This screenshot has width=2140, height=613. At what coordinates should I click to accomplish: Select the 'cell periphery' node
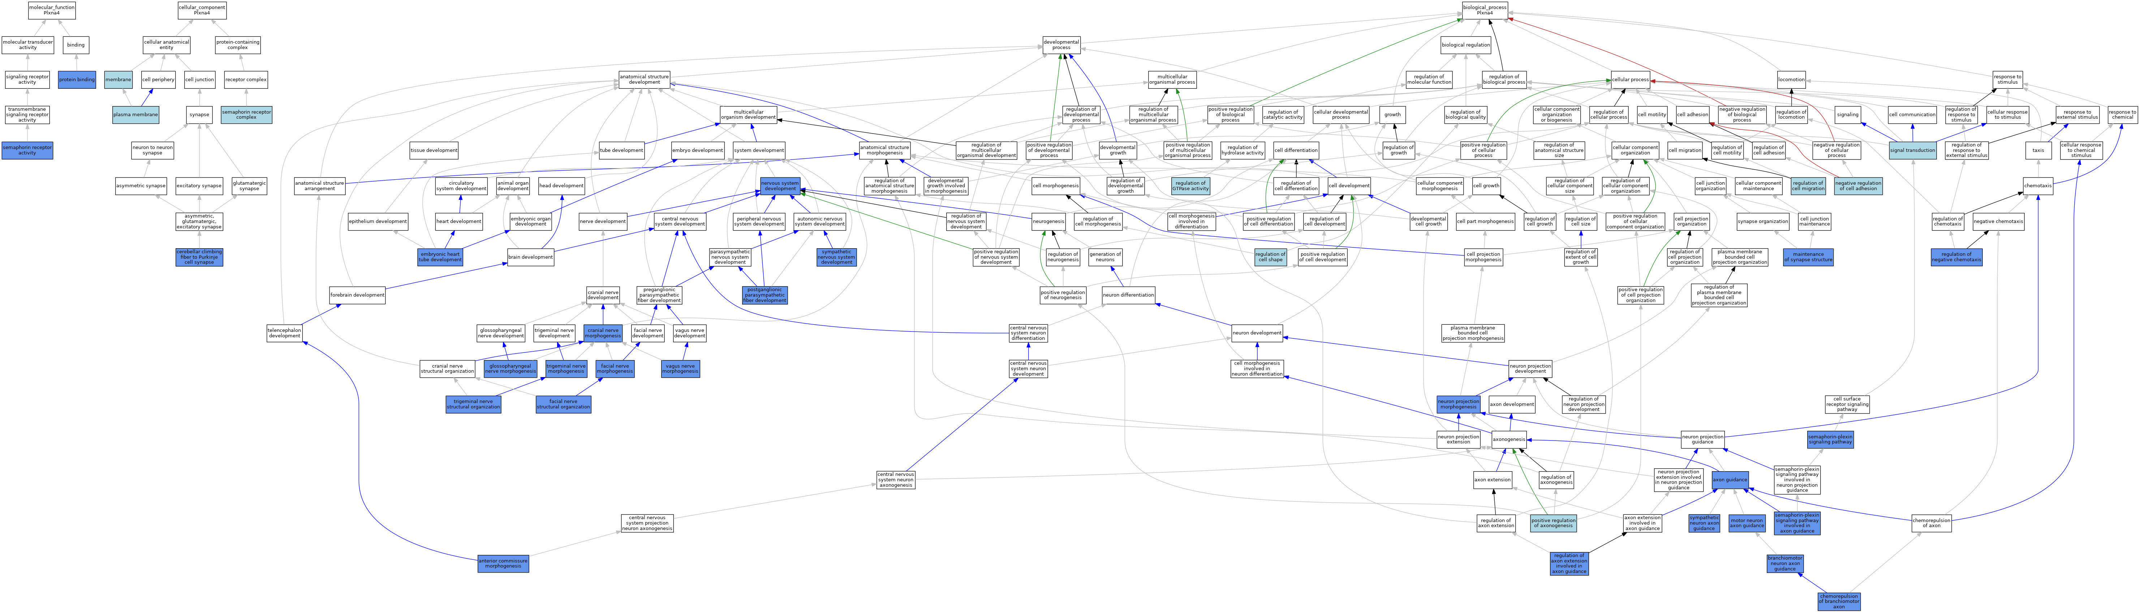coord(158,80)
